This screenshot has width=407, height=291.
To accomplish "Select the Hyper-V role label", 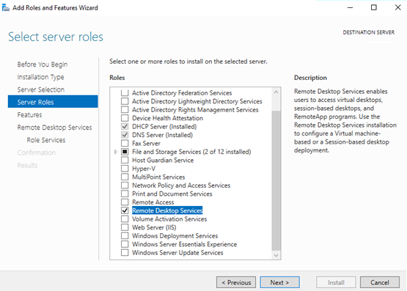I will point(144,169).
